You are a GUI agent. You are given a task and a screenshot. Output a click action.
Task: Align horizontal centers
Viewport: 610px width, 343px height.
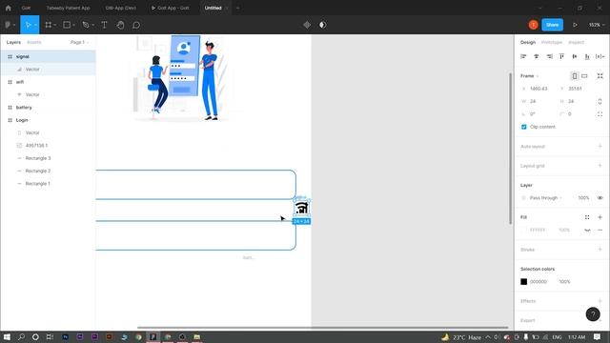[x=536, y=56]
